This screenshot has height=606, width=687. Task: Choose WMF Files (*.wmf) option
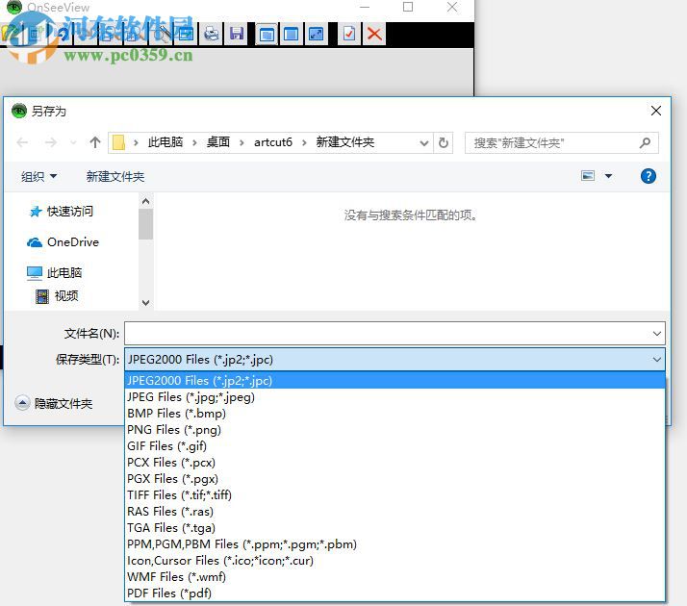click(x=394, y=577)
